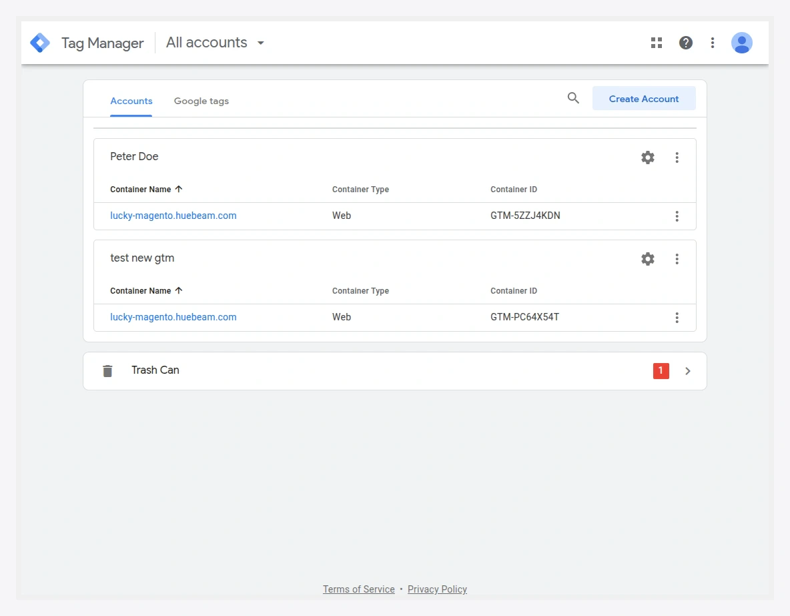
Task: Open the All accounts dropdown
Action: [x=215, y=42]
